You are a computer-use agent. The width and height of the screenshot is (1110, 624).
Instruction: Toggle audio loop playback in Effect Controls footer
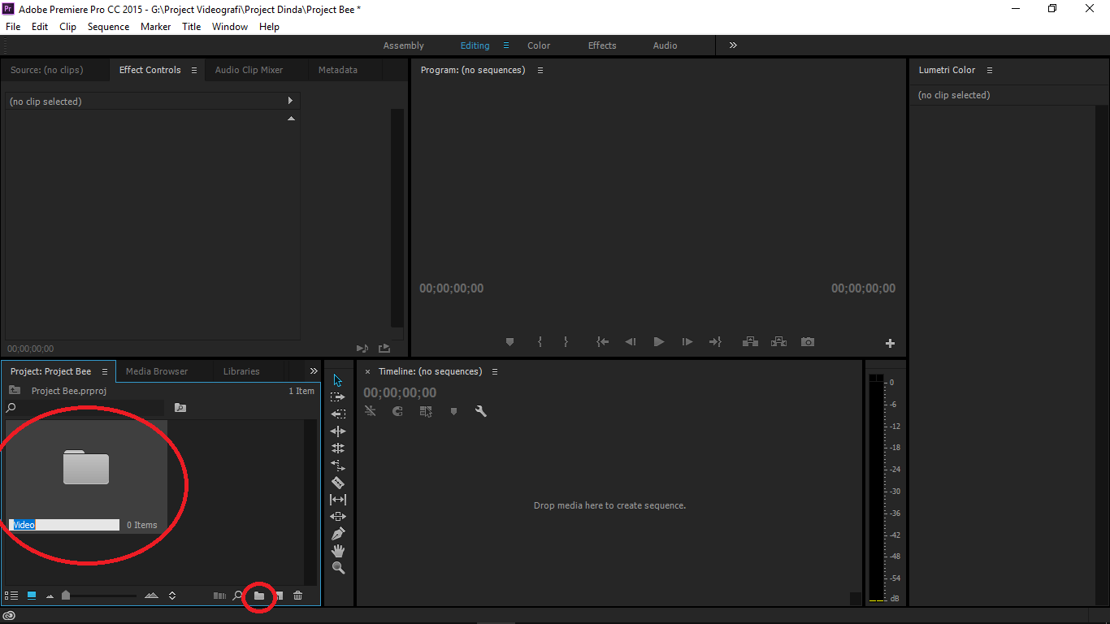(362, 349)
